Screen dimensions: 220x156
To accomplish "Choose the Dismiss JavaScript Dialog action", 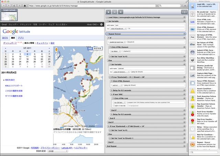I will coord(204,68).
